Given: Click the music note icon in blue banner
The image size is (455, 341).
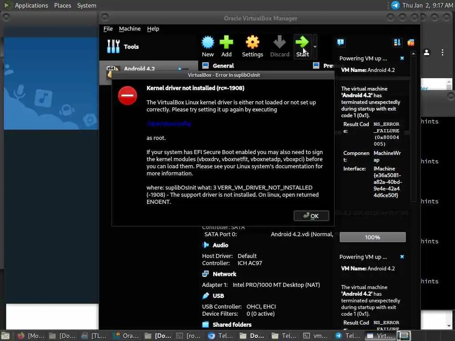Looking at the screenshot, I should 43,98.
